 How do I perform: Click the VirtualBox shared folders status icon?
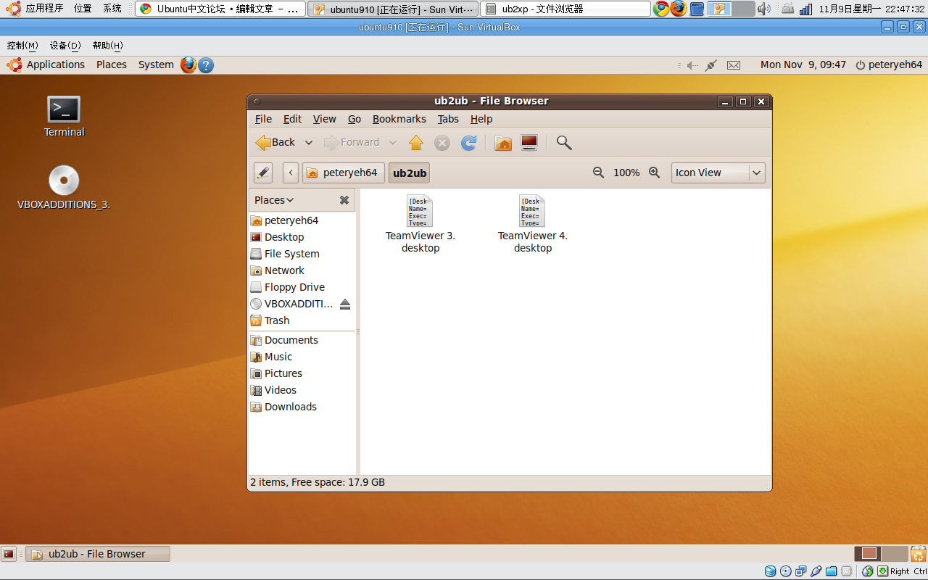point(832,571)
